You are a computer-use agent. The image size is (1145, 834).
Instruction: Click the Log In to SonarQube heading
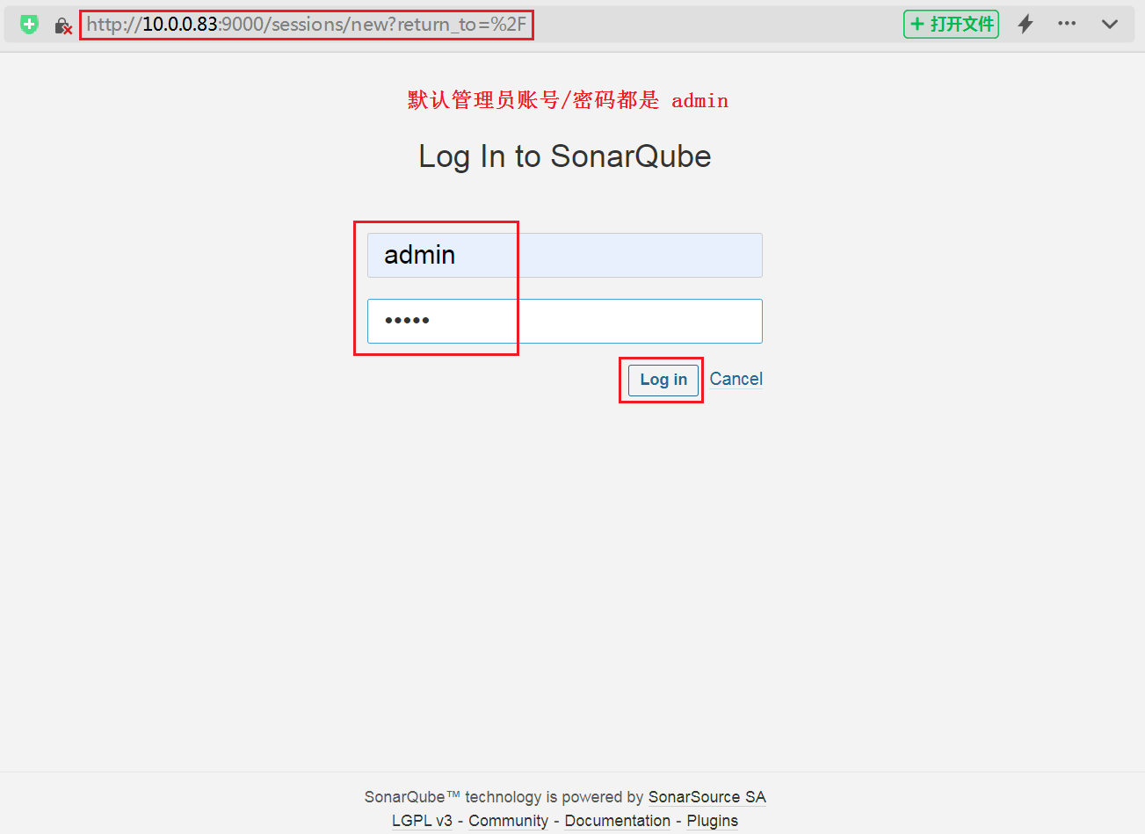tap(565, 156)
